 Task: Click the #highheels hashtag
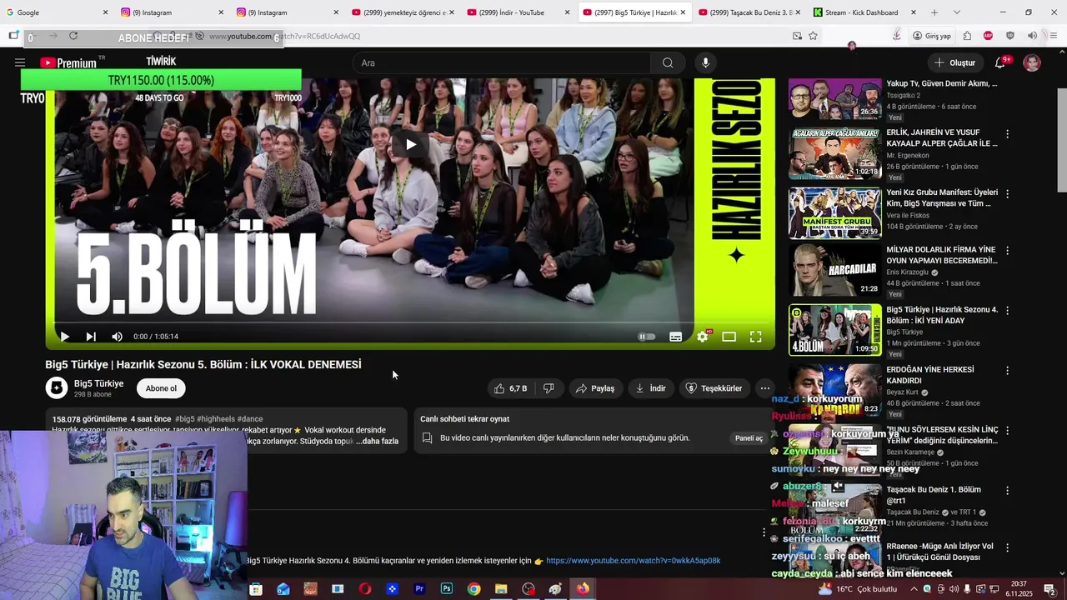[x=216, y=419]
